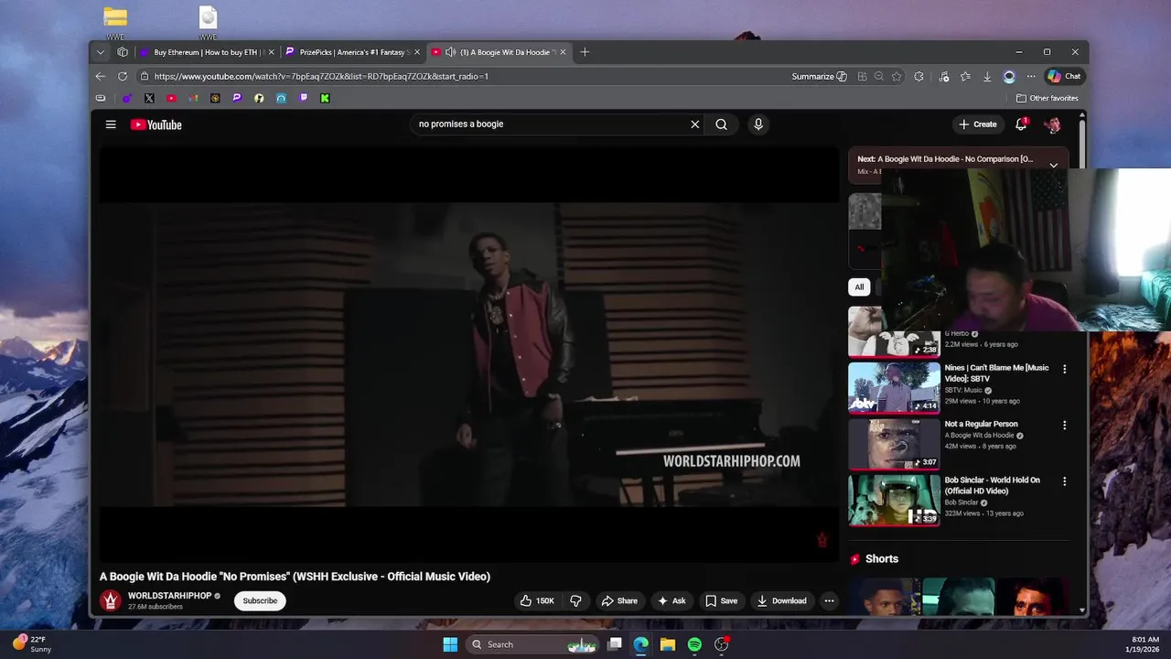Open more actions under the video
This screenshot has height=659, width=1171.
click(829, 600)
